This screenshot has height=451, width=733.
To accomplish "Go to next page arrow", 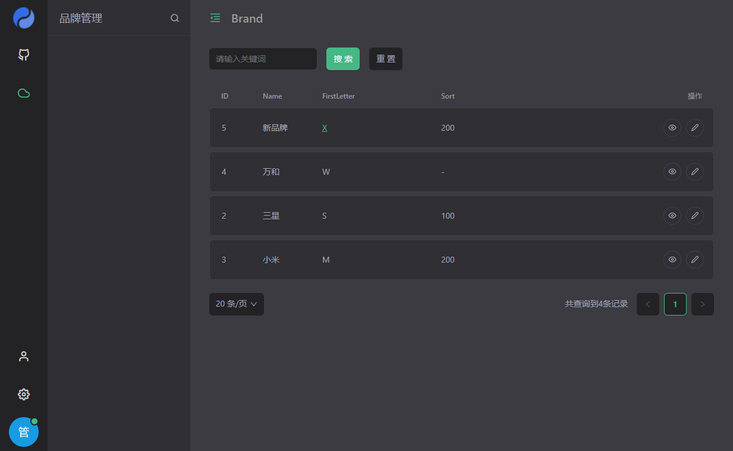I will [x=702, y=304].
